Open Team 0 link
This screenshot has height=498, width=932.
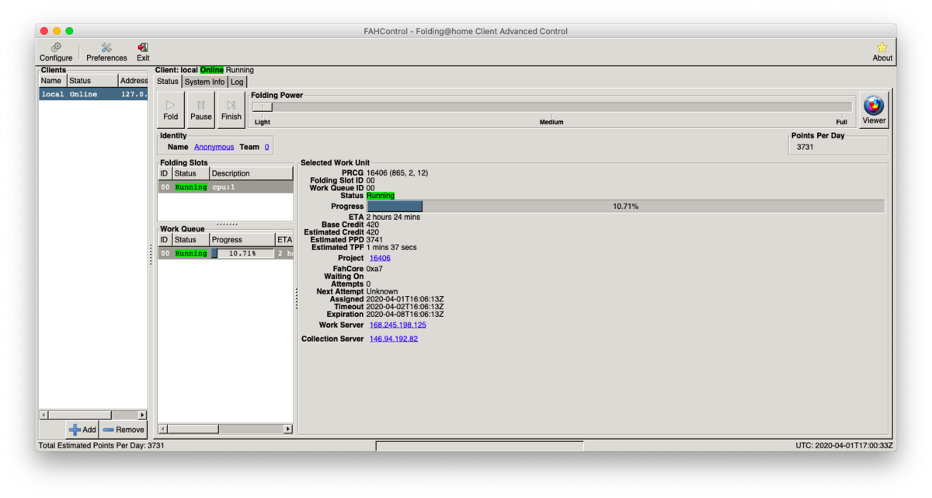pyautogui.click(x=266, y=147)
